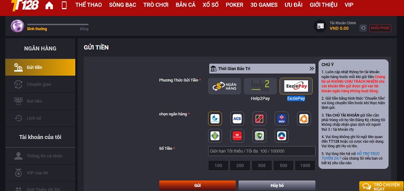
Task: Open the TRÒ CHUYỆN NGAY live chat
Action: point(382,186)
